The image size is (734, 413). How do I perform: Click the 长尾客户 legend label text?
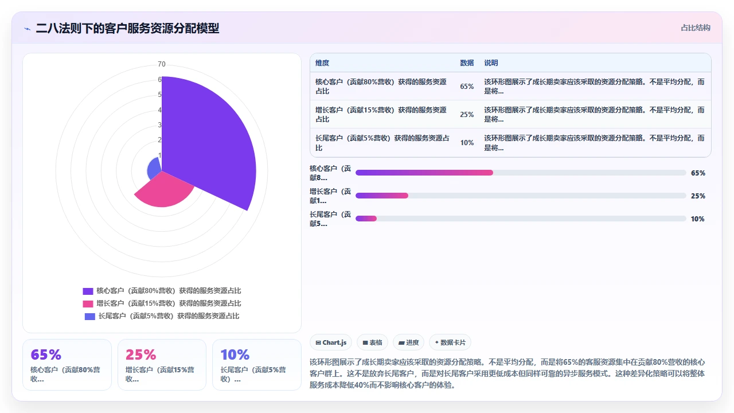(x=169, y=316)
